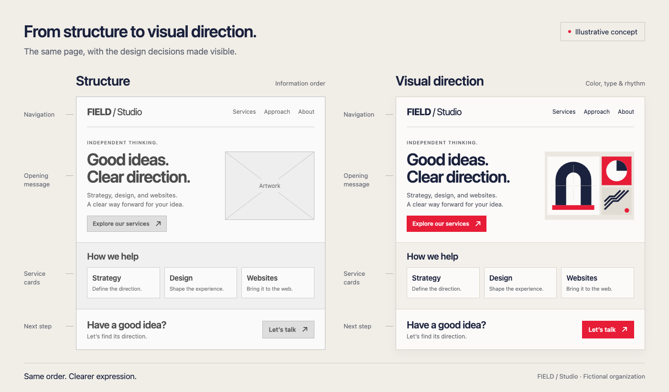
Task: Click the FIELD / Studio logo in the Visual direction mockup
Action: coord(434,112)
